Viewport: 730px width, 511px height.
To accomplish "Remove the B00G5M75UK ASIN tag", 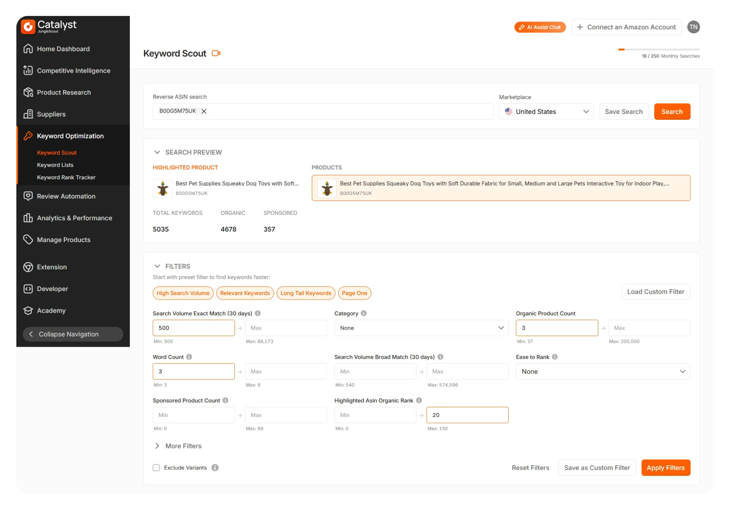I will (204, 111).
